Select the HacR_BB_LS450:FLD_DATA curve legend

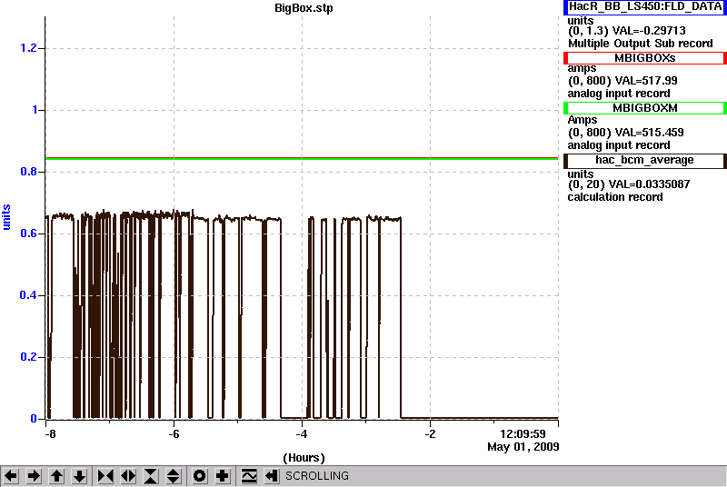tap(645, 7)
